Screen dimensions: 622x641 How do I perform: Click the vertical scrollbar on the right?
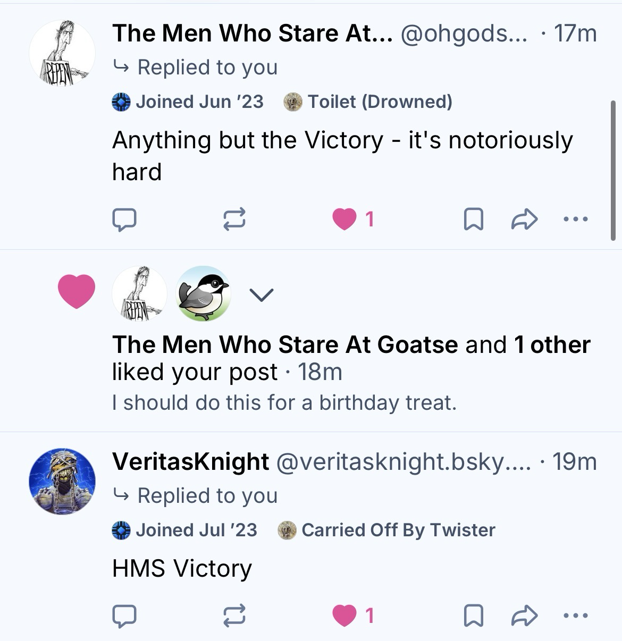[x=613, y=170]
